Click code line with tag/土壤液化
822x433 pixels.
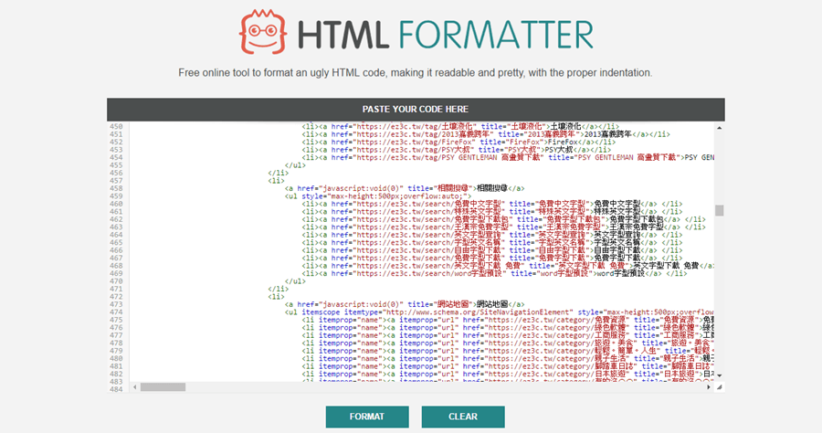[460, 126]
